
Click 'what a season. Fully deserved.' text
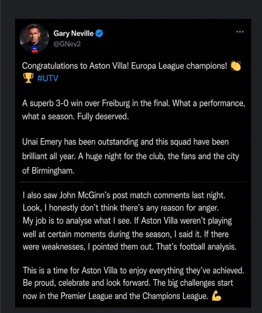[x=75, y=116]
